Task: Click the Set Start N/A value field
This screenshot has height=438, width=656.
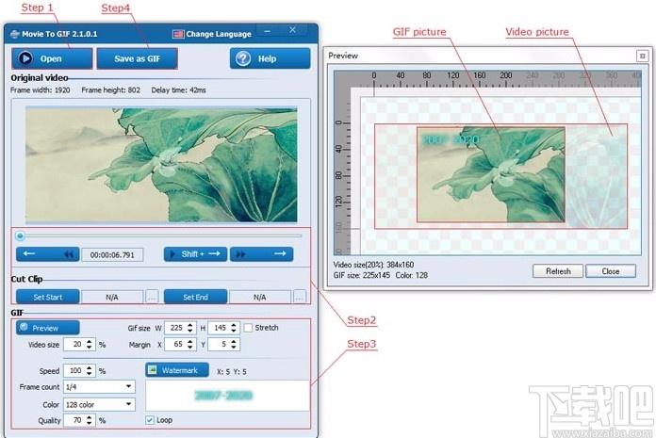Action: point(112,297)
